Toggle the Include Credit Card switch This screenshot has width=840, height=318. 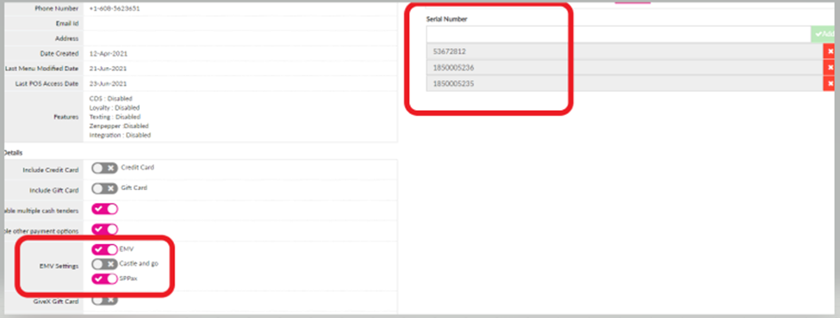[104, 168]
